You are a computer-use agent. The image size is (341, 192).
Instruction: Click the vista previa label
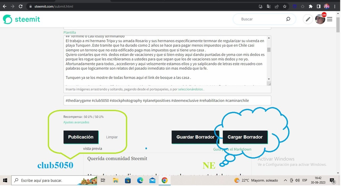pos(92,149)
